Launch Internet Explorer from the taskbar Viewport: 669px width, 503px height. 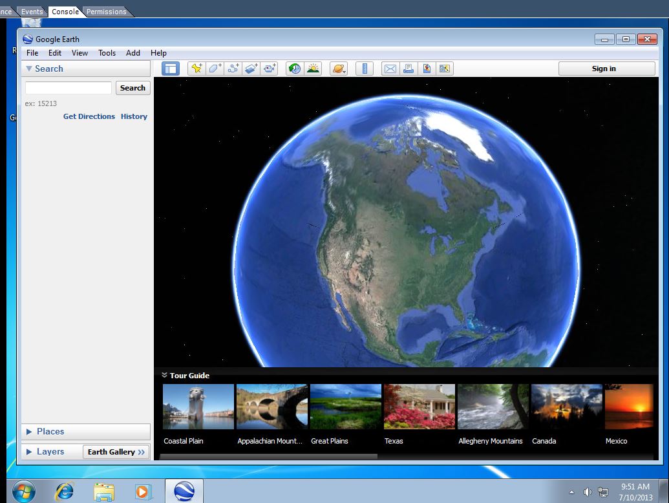[65, 491]
